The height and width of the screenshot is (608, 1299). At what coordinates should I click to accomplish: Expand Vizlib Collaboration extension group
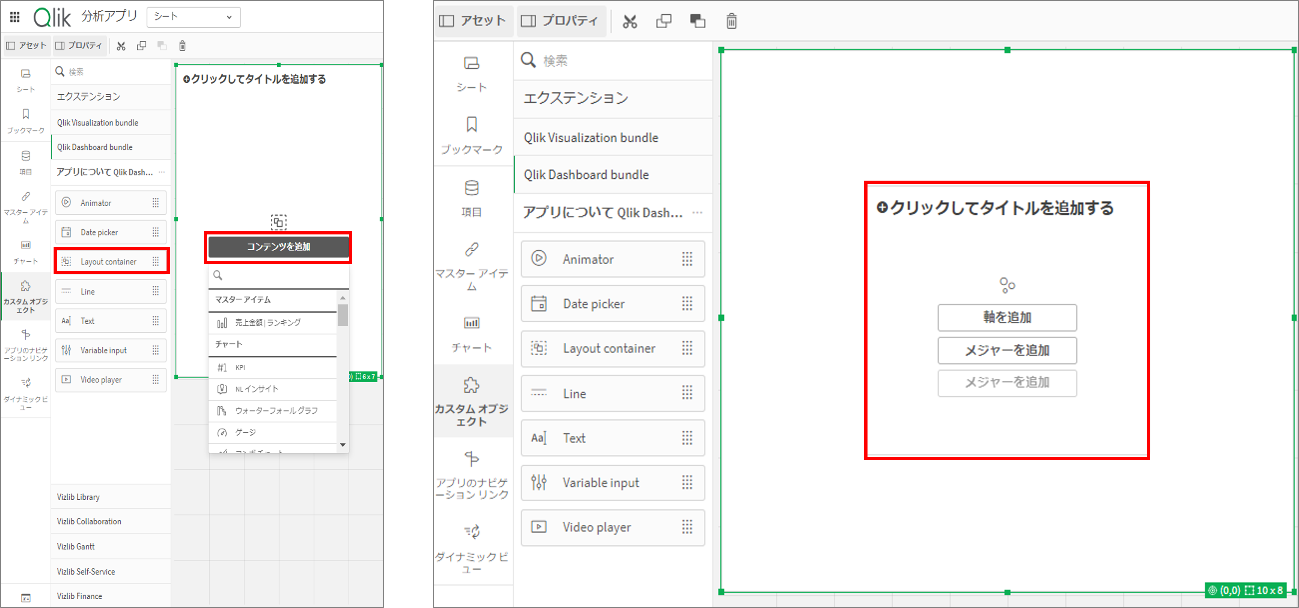pyautogui.click(x=111, y=521)
